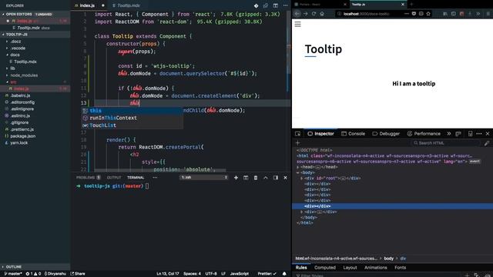Open the Performance devtools tab

pos(424,133)
